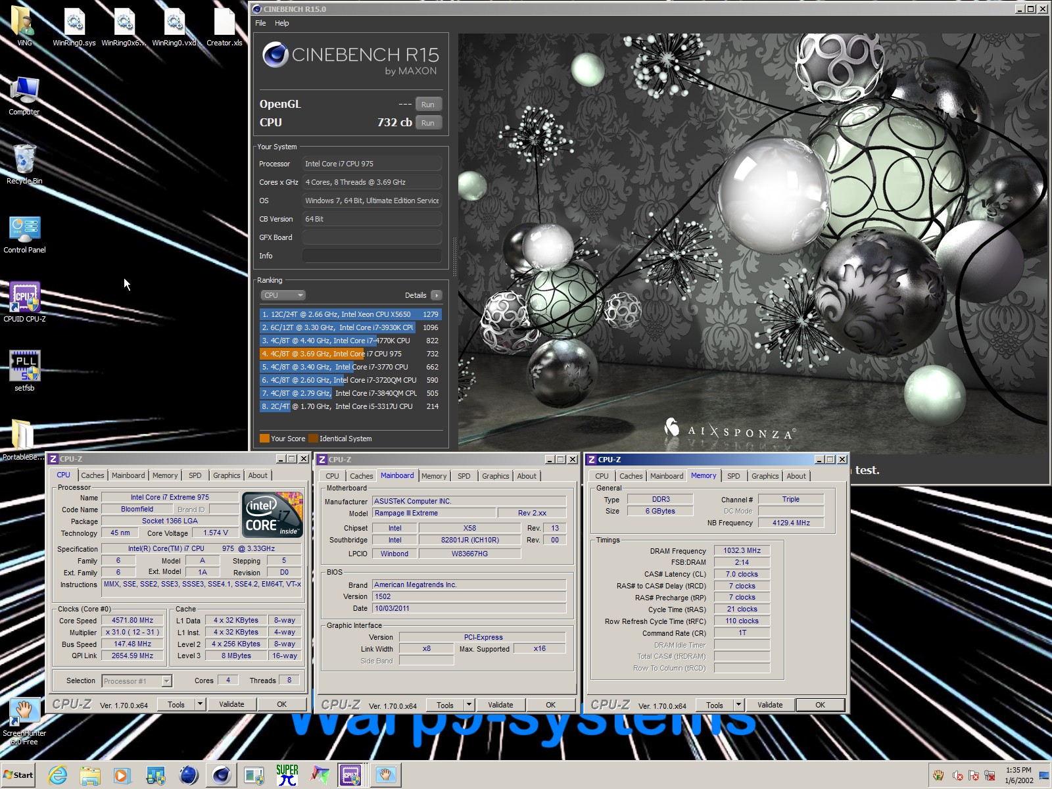This screenshot has height=789, width=1052.
Task: Open the Super Pi taskbar icon
Action: tap(287, 775)
